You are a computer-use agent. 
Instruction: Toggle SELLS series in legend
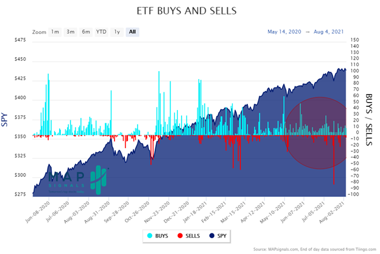[x=189, y=236]
